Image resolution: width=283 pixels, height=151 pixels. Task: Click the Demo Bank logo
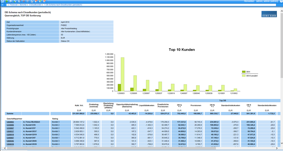coord(269,14)
